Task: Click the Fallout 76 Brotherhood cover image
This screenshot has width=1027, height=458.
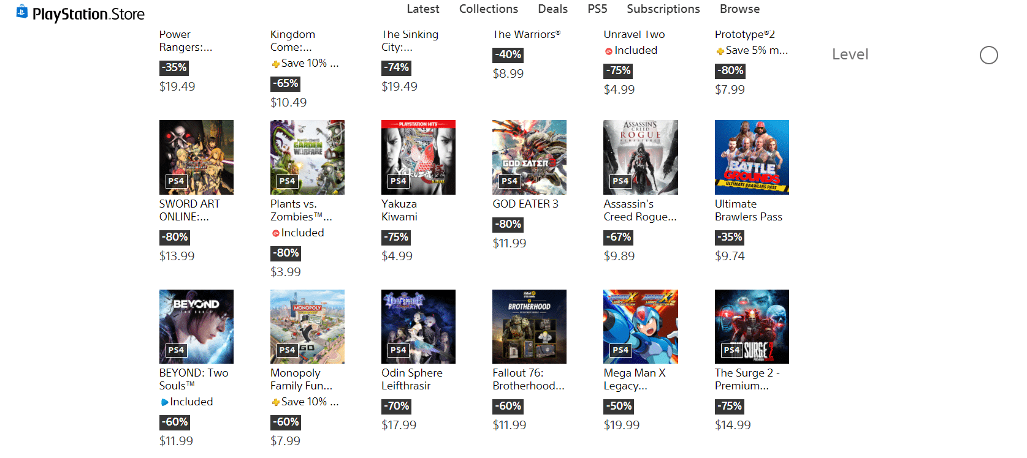Action: point(529,326)
